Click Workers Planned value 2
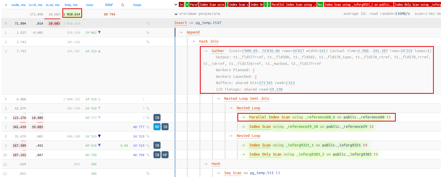This screenshot has height=177, width=441. (x=253, y=70)
